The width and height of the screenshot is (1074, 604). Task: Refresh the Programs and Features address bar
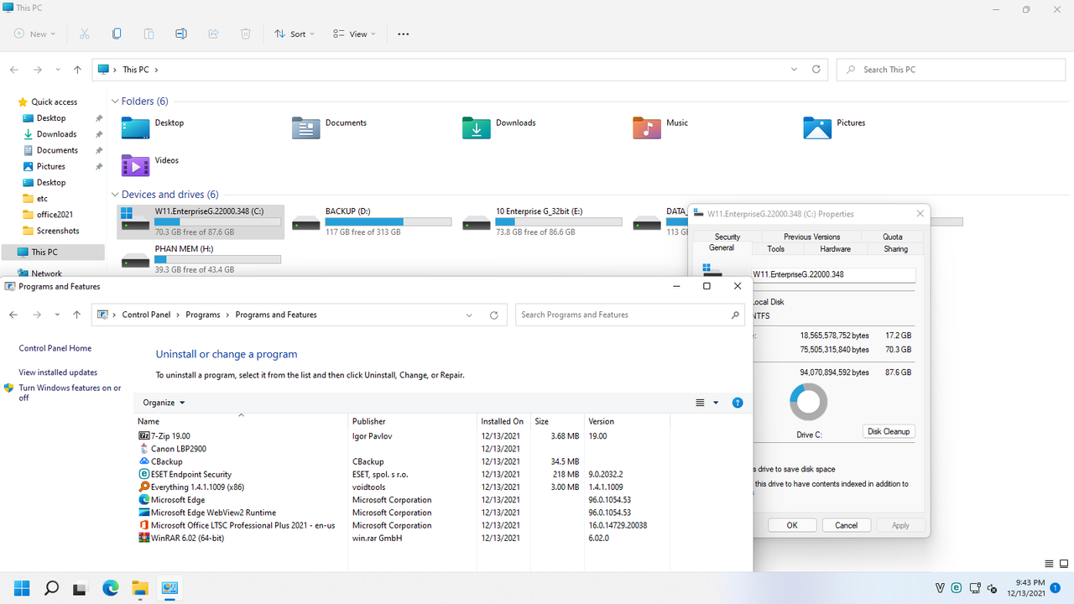[494, 315]
